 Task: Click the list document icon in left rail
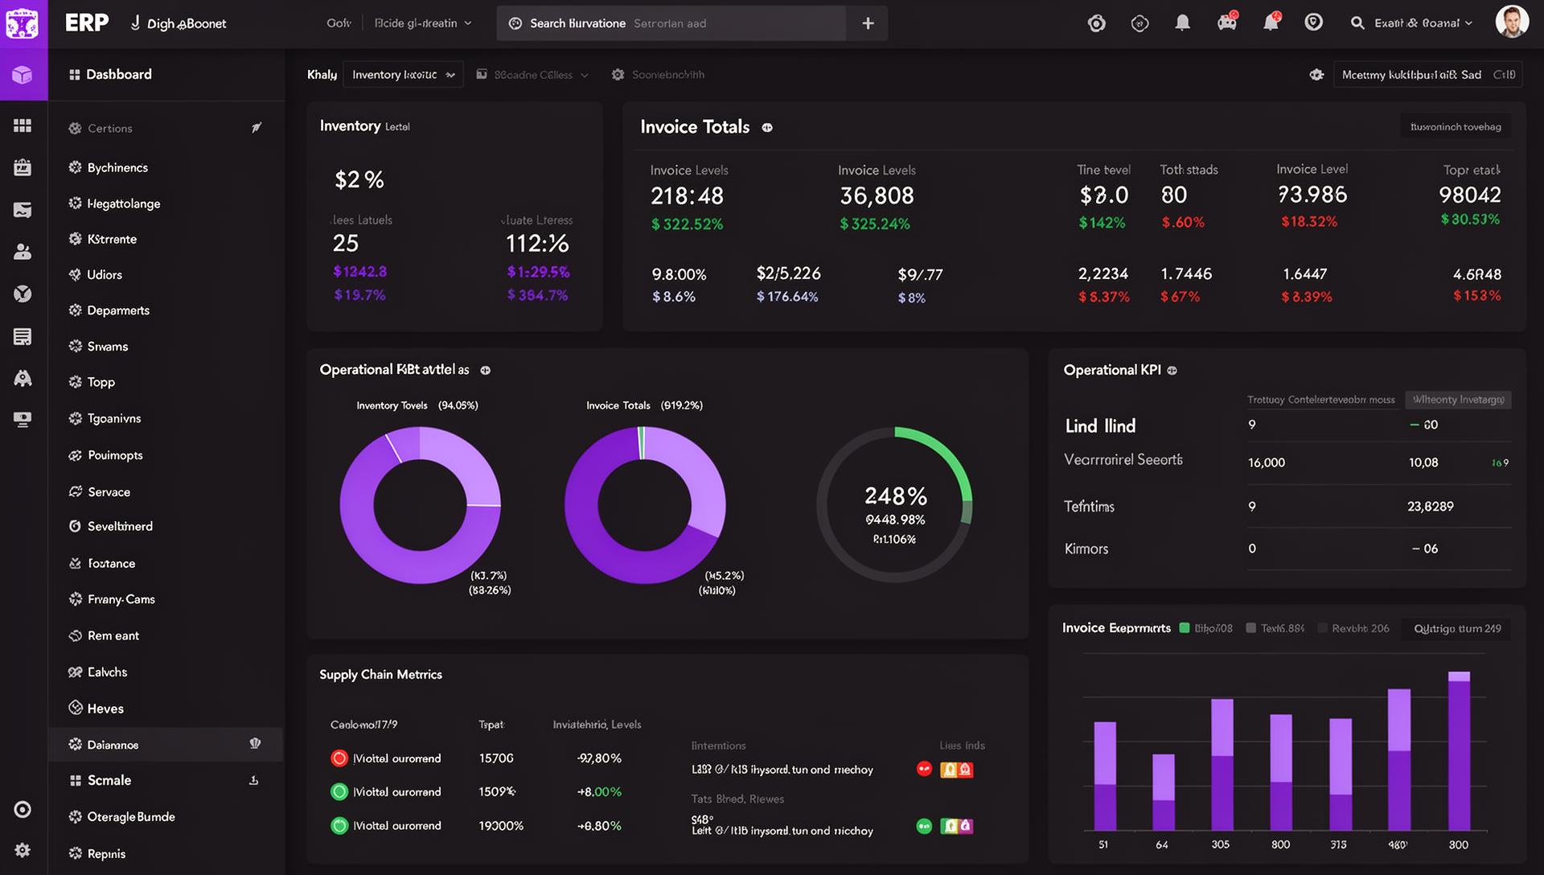23,336
